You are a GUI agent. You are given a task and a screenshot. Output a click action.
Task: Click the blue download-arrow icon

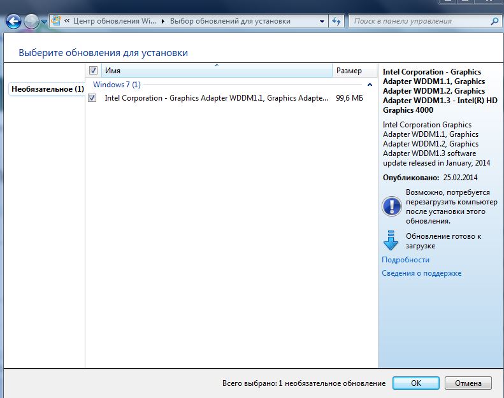[391, 241]
